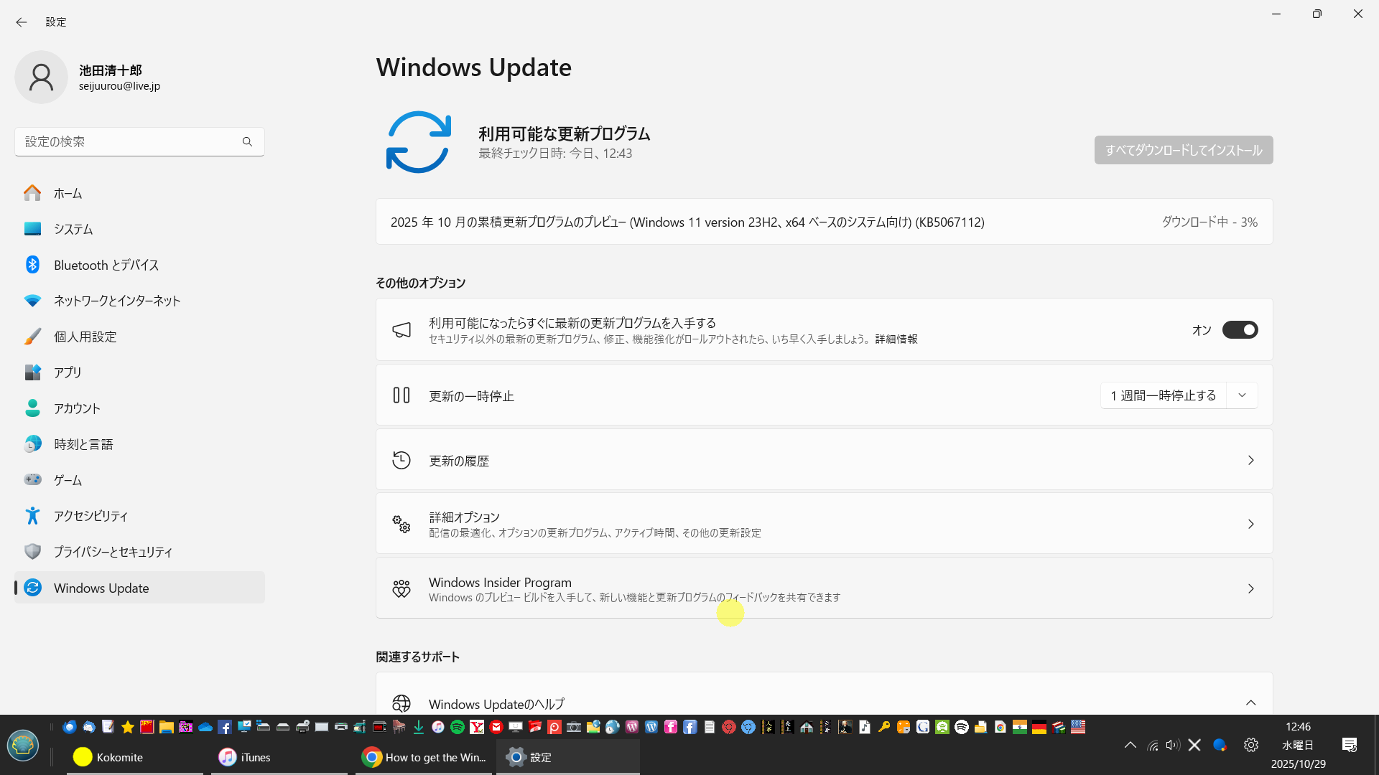This screenshot has height=775, width=1379.
Task: Click the chevron on Windows Insider Program row
Action: (1250, 589)
